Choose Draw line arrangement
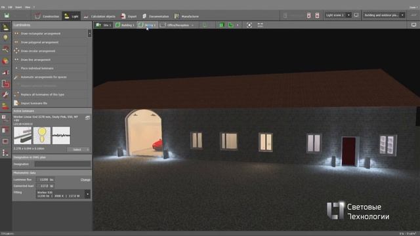420x236 pixels. 51,60
